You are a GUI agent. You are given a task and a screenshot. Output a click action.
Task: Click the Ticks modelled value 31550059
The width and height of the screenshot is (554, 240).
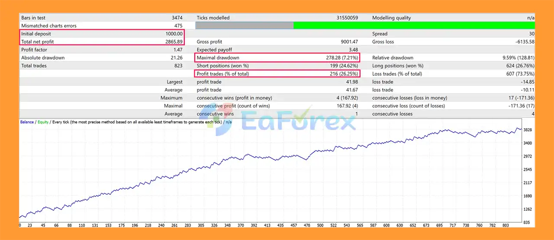point(347,18)
